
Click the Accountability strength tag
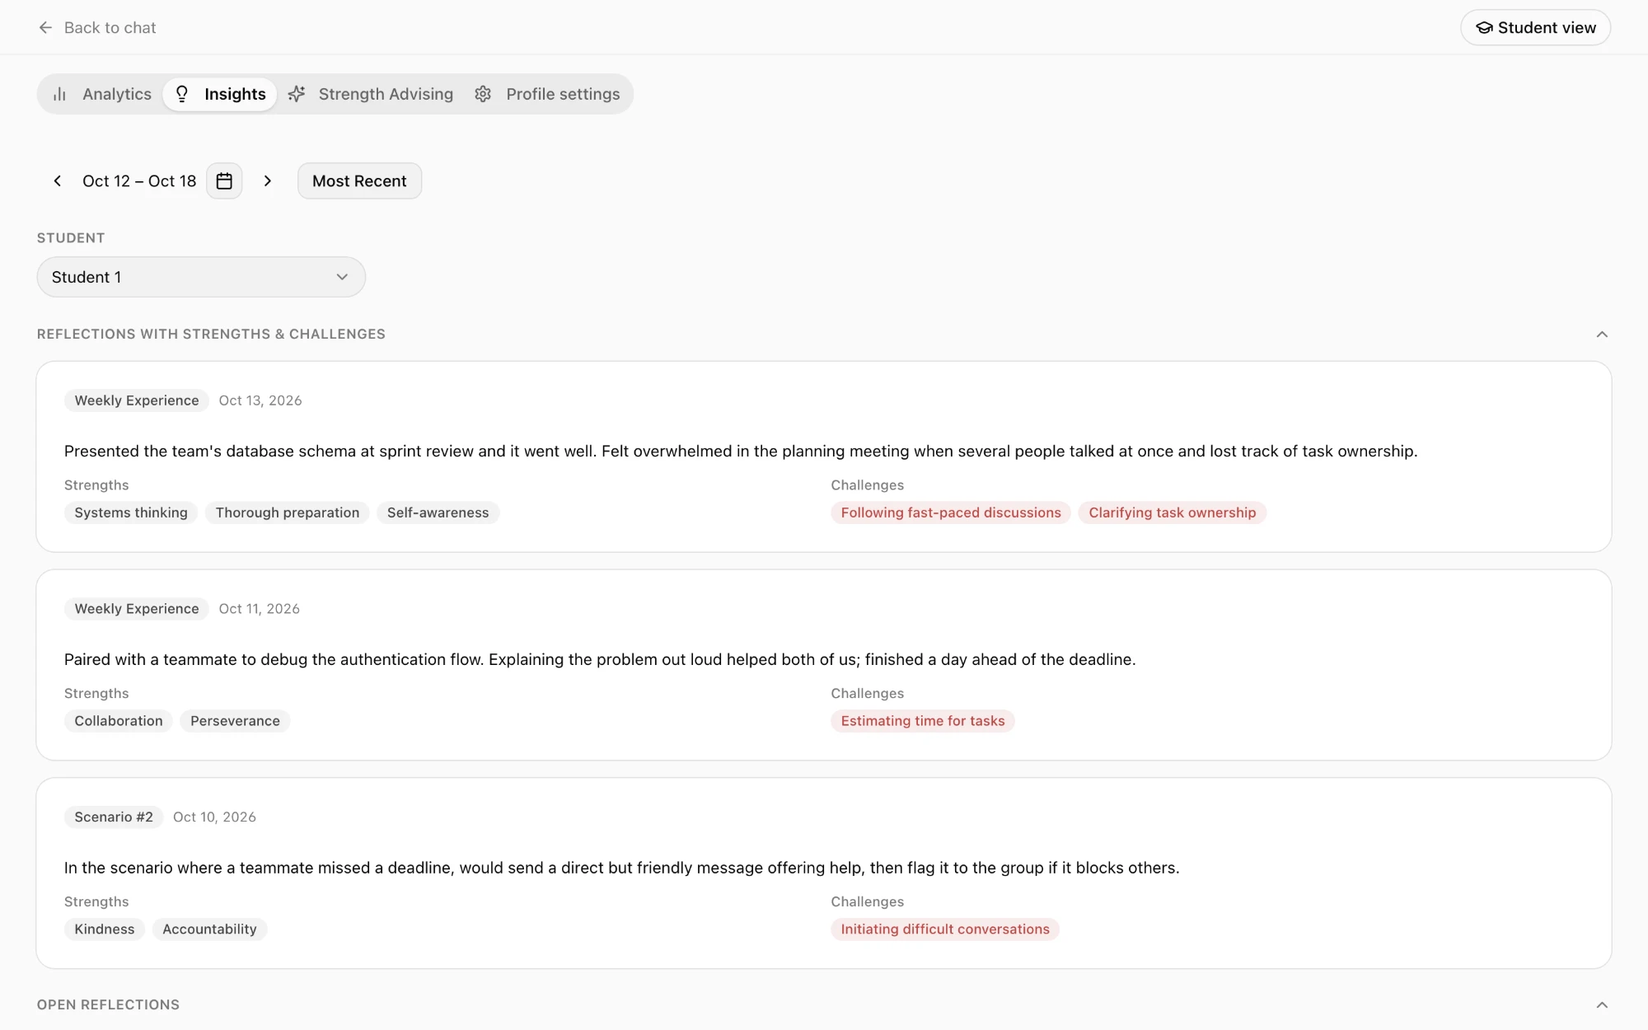coord(209,929)
